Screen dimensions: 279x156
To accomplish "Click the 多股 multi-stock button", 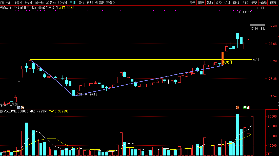I will pyautogui.click(x=218, y=3).
